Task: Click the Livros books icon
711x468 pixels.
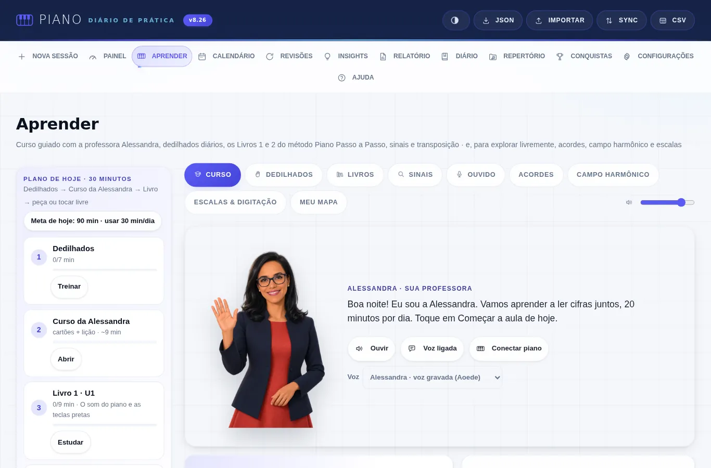Action: click(x=340, y=175)
